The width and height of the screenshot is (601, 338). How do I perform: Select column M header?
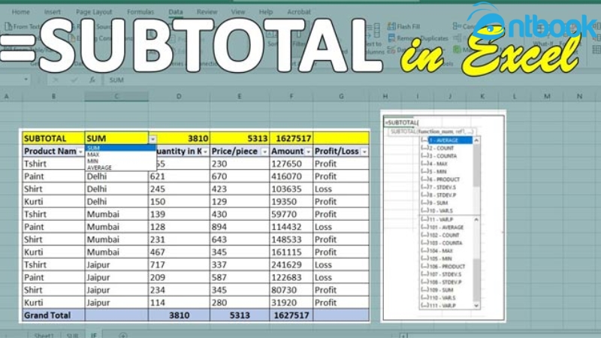pyautogui.click(x=547, y=97)
